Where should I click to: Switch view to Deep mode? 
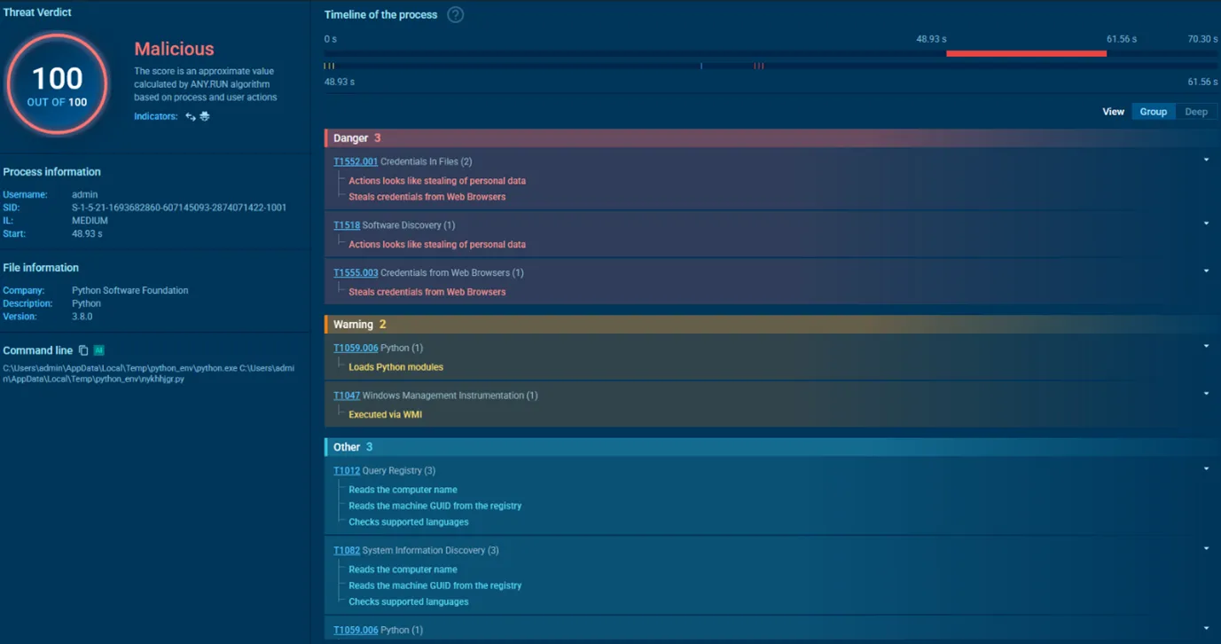[x=1196, y=112]
